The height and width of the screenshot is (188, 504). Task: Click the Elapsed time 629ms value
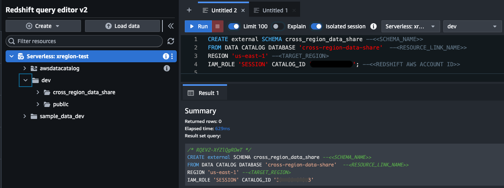(x=223, y=129)
